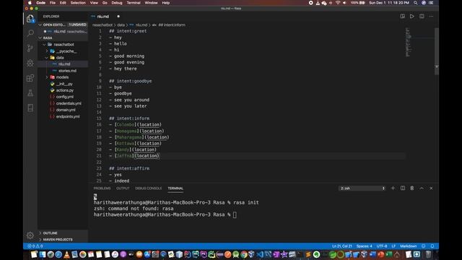Viewport: 462px width, 260px height.
Task: Open the Extensions view
Action: pos(30,78)
